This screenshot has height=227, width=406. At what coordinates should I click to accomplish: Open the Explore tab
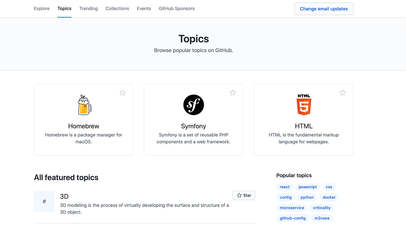click(x=42, y=9)
